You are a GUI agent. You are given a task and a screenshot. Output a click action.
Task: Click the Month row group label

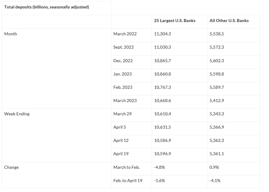(11, 34)
